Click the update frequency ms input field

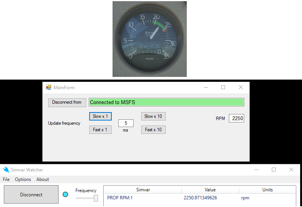[x=126, y=123]
